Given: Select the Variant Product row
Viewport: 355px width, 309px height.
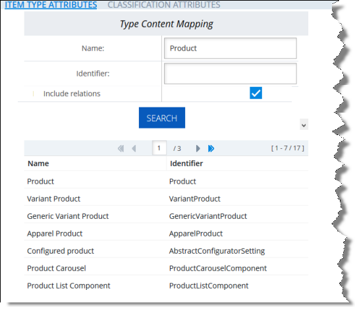Looking at the screenshot, I should click(166, 199).
